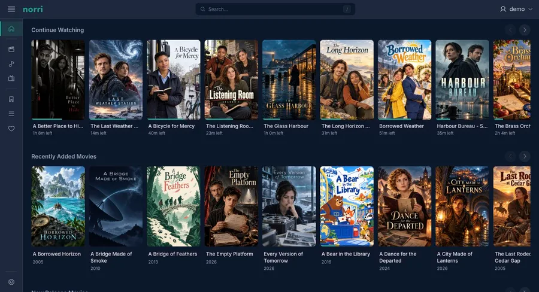Image resolution: width=539 pixels, height=292 pixels.
Task: Resume Harbour Bureau poster
Action: (462, 80)
